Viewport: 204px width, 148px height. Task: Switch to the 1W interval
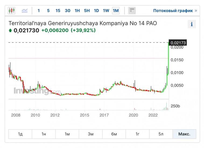[x=106, y=11]
